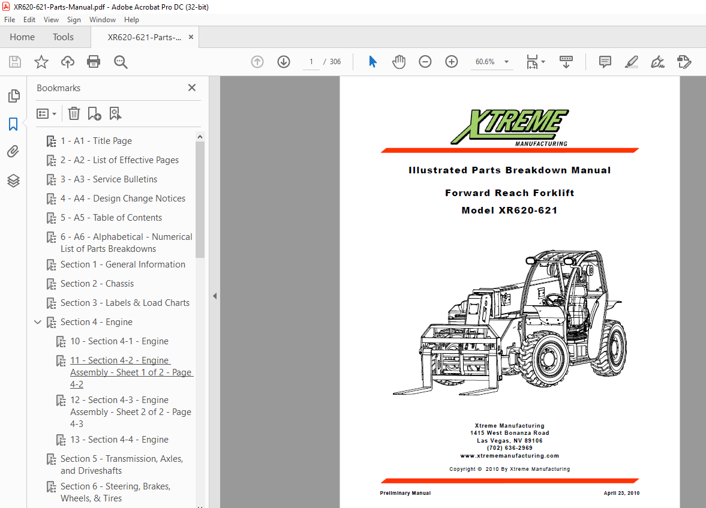Open the bookmark options dropdown

click(x=46, y=113)
